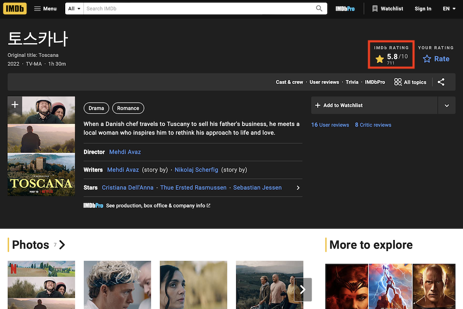
Task: Click the plus ribbon on the poster
Action: pos(15,104)
